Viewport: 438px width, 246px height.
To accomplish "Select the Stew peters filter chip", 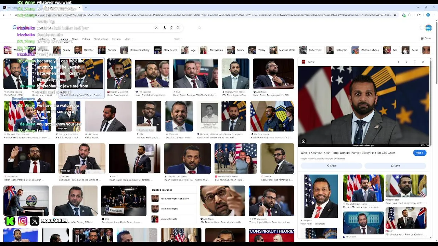I will [166, 50].
